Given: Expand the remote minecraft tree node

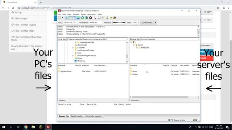Looking at the screenshot, I should 136,48.
